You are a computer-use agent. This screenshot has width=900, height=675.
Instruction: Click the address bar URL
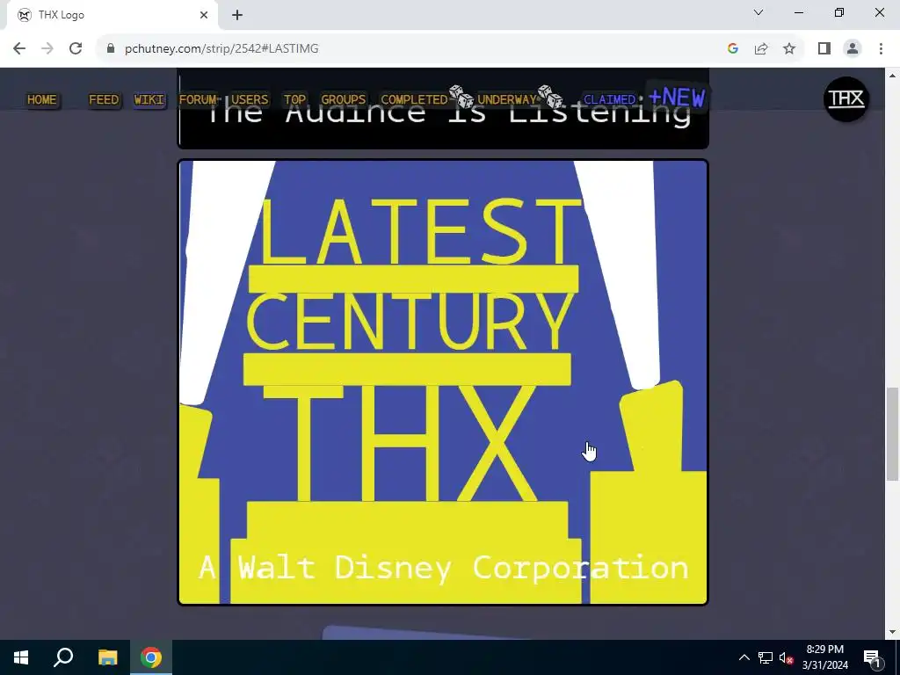221,49
